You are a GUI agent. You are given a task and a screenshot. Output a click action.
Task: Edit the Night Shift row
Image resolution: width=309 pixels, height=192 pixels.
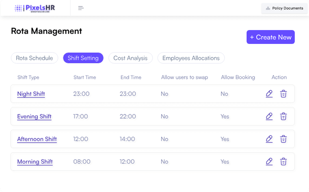(269, 94)
